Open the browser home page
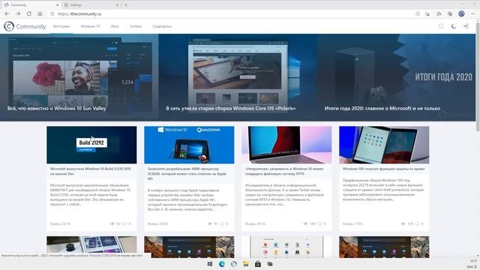 tap(40, 13)
